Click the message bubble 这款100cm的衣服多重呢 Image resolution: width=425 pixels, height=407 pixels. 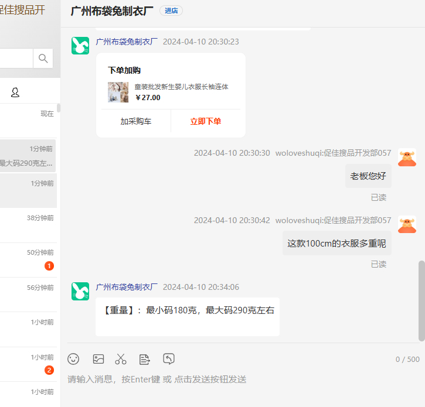[x=337, y=243]
